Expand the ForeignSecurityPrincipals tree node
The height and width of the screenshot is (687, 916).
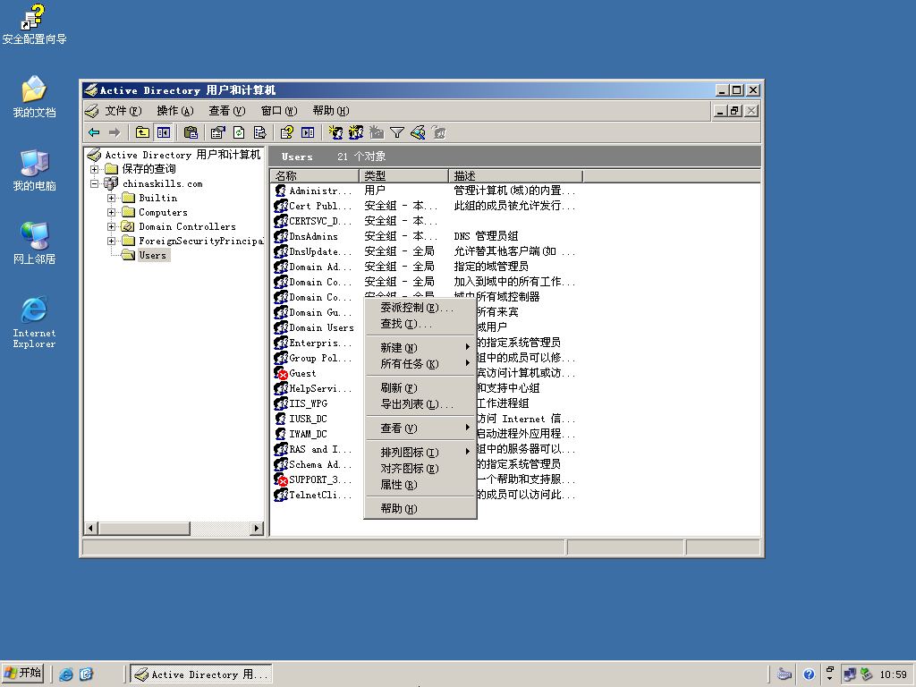click(111, 241)
